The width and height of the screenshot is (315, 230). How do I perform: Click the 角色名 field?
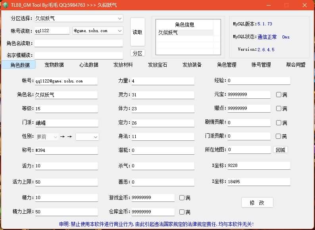pos(66,95)
